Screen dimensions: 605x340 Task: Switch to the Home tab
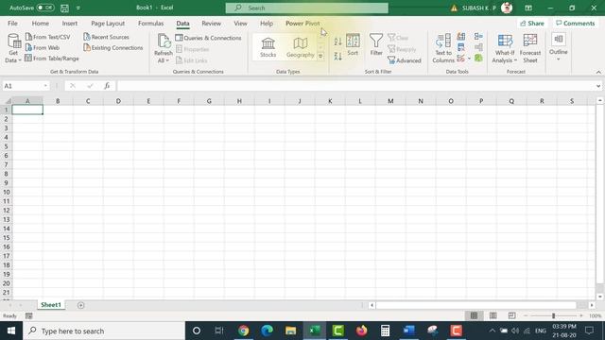(x=40, y=24)
